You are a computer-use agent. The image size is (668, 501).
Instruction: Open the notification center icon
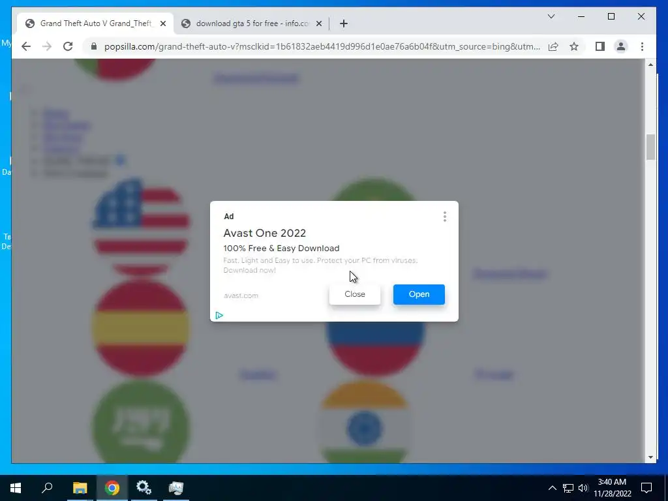pyautogui.click(x=646, y=488)
